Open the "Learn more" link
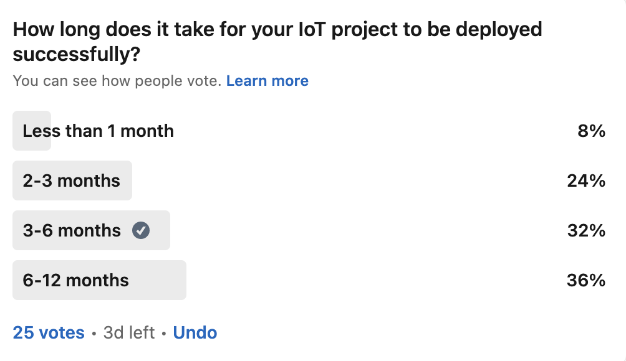This screenshot has height=361, width=626. click(267, 81)
